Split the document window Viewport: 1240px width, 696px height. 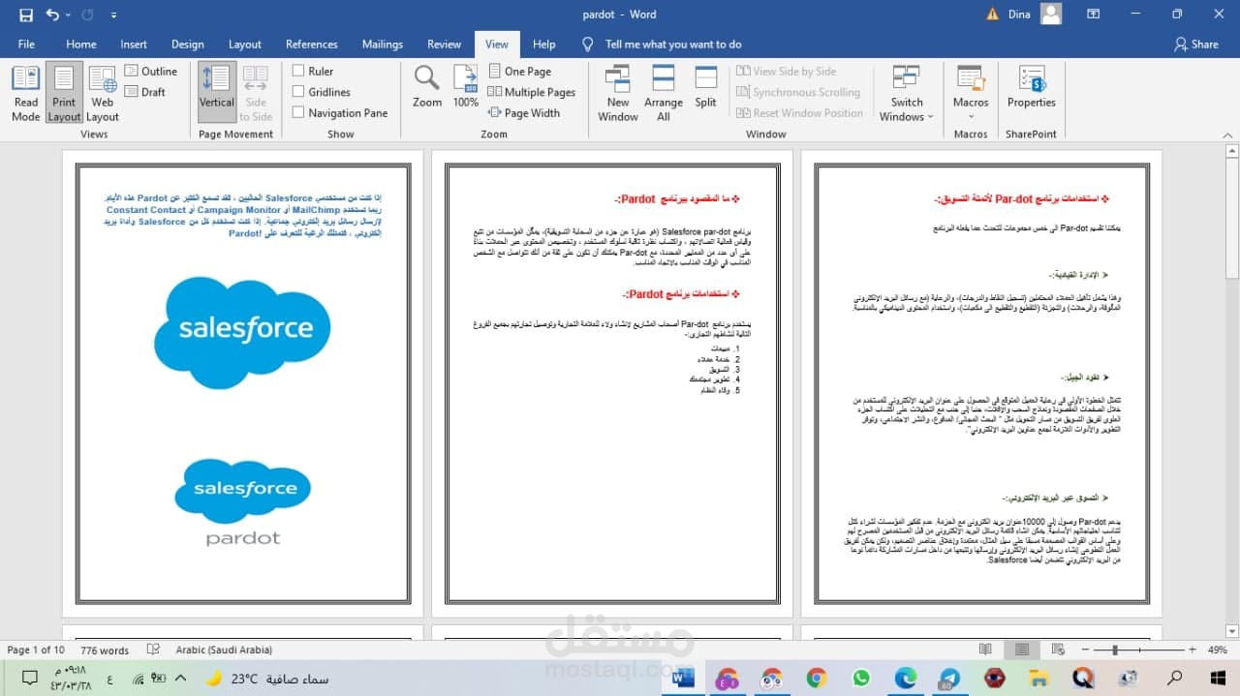[x=706, y=87]
